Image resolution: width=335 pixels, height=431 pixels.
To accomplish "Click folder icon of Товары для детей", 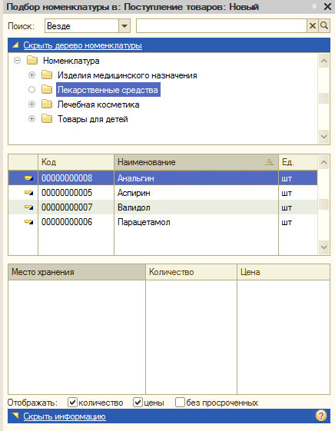I will pos(47,119).
